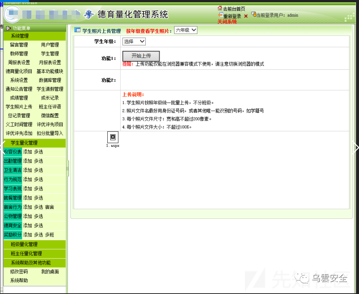Click the user icon beside 当前登录用户 admin
359x294 pixels.
(x=255, y=15)
